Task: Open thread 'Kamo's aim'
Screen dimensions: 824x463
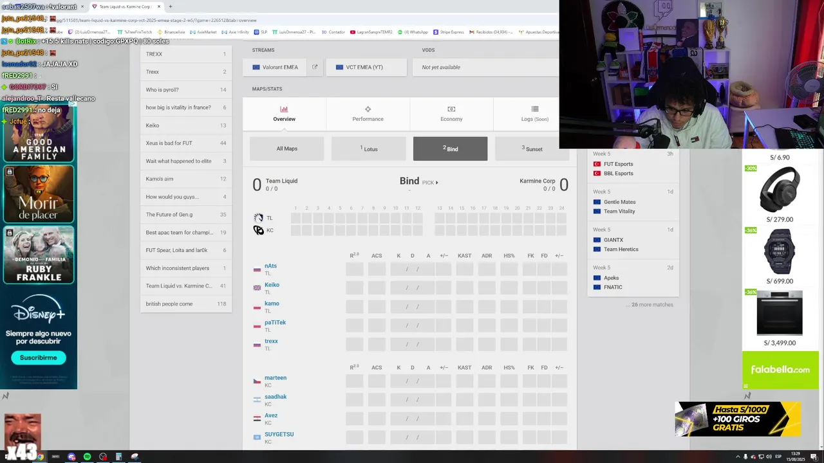Action: pos(186,179)
